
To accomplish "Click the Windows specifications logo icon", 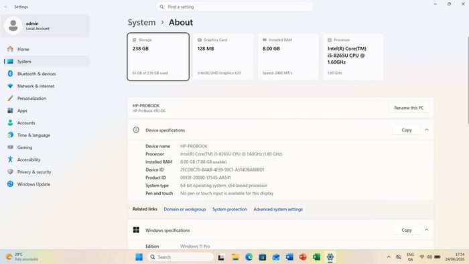I will 136,230.
